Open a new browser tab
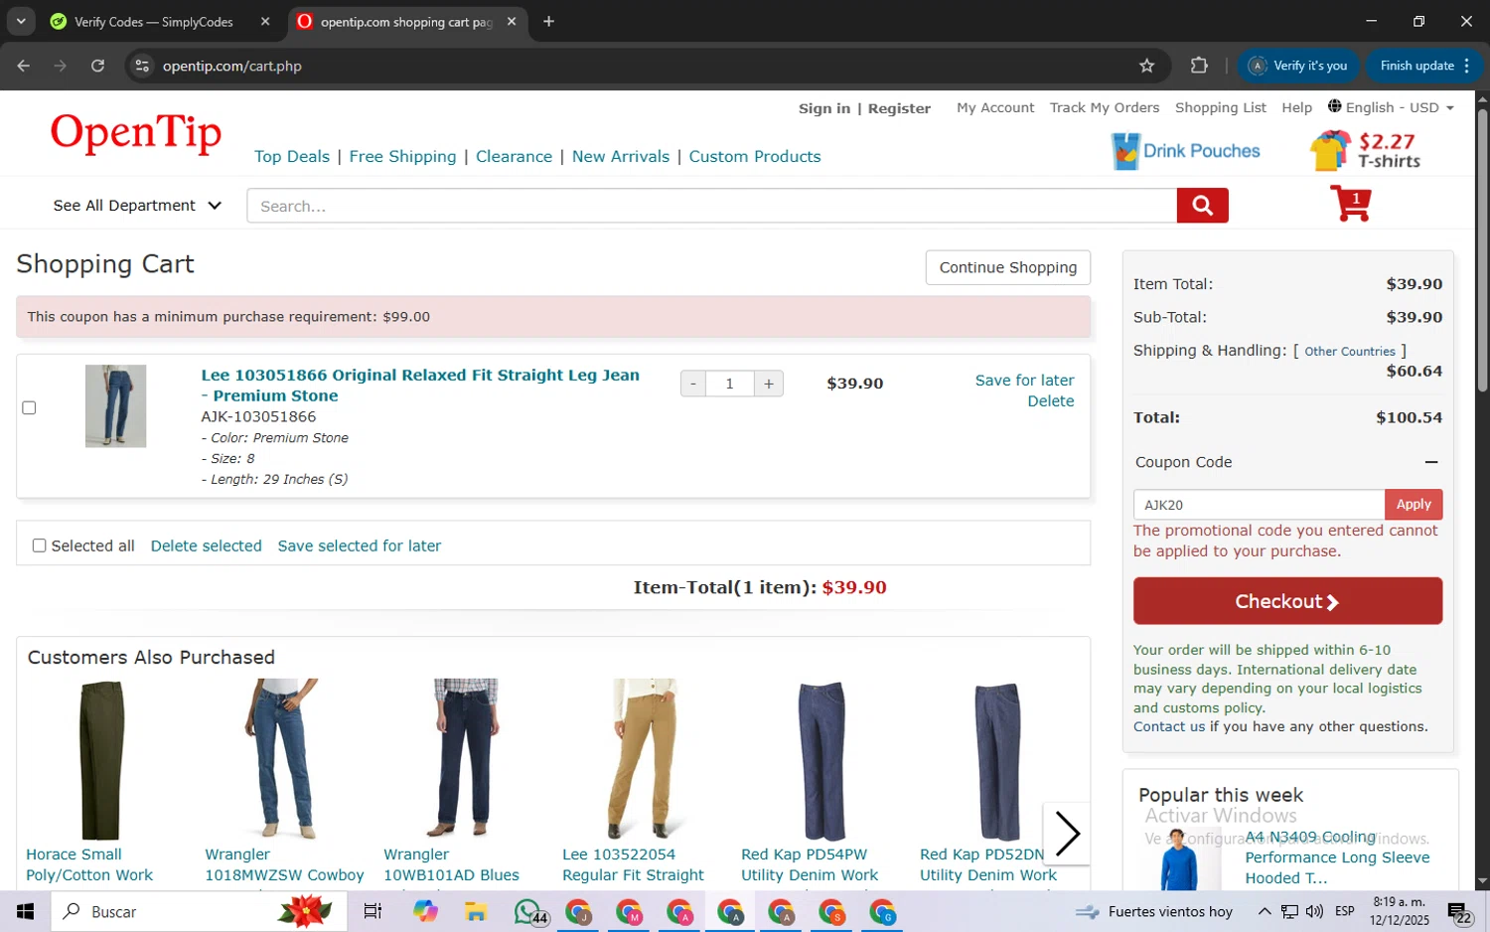This screenshot has width=1490, height=932. pos(548,21)
